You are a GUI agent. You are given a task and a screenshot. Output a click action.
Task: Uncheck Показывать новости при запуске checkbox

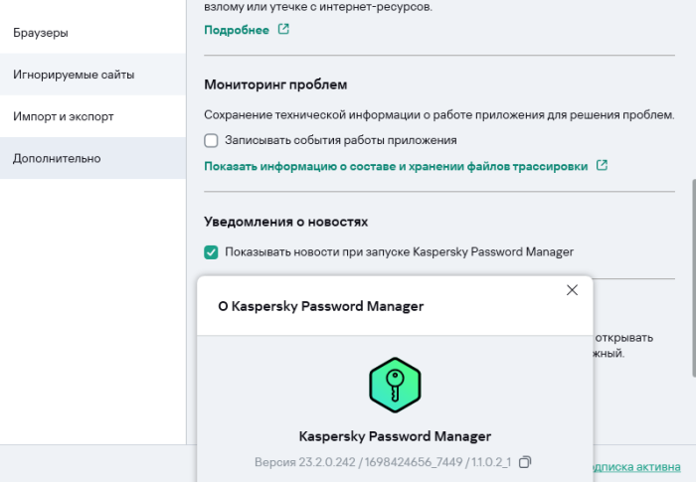pos(211,251)
